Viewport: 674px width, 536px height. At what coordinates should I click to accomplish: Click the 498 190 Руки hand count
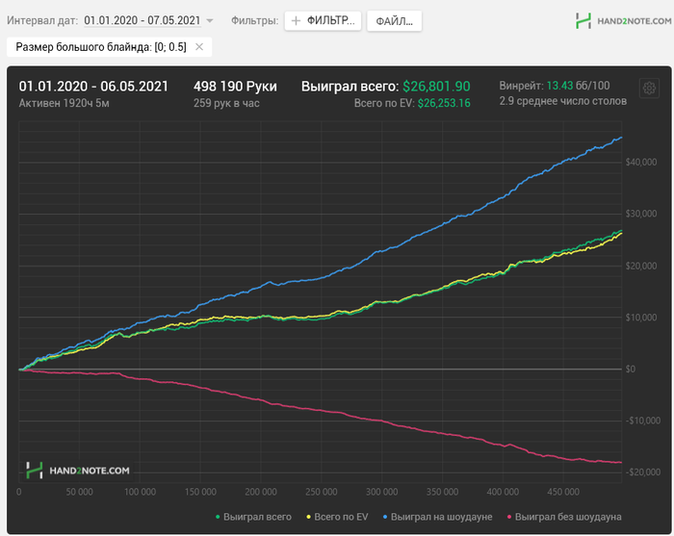(x=235, y=87)
